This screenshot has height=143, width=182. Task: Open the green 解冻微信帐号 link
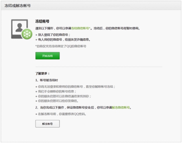pyautogui.click(x=121, y=108)
